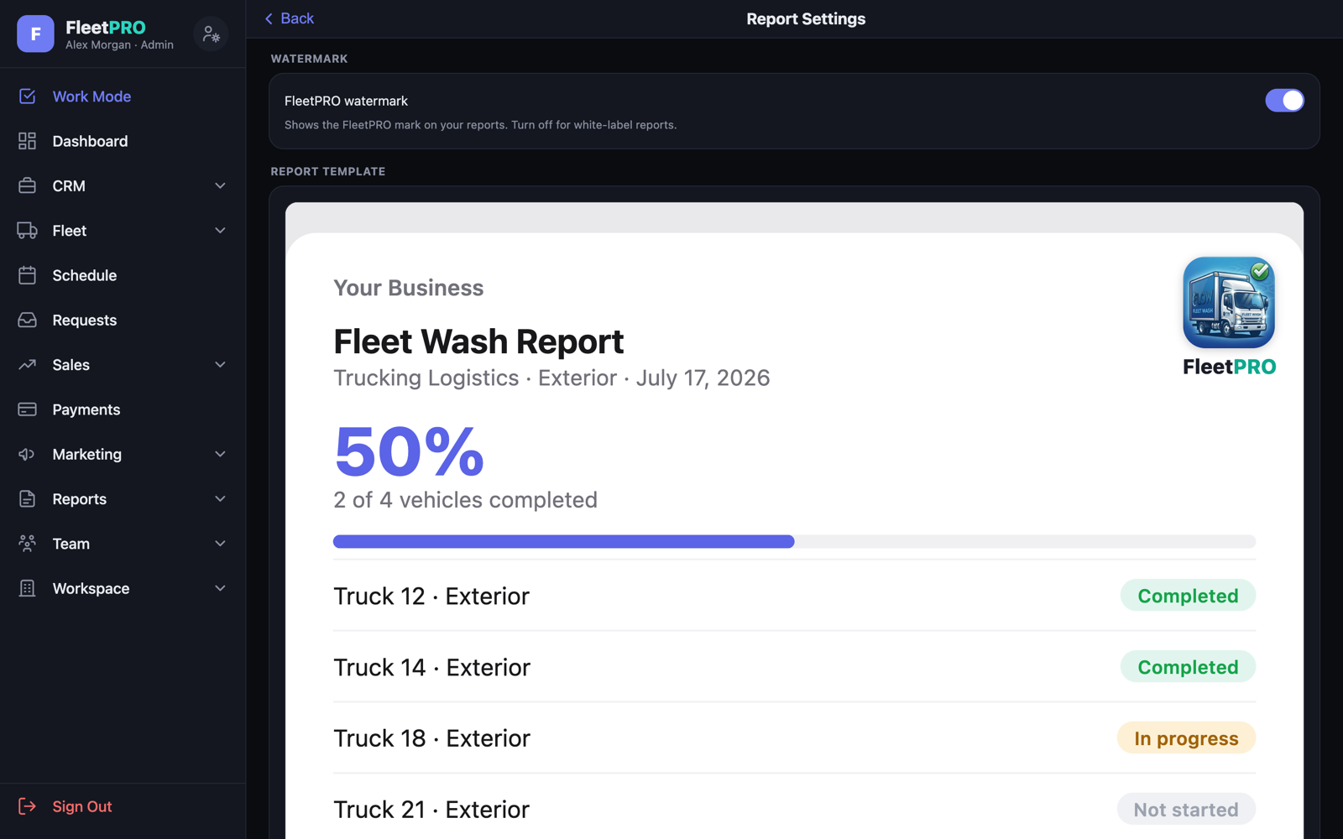
Task: Select the Truck 12 · Exterior row
Action: coord(794,596)
